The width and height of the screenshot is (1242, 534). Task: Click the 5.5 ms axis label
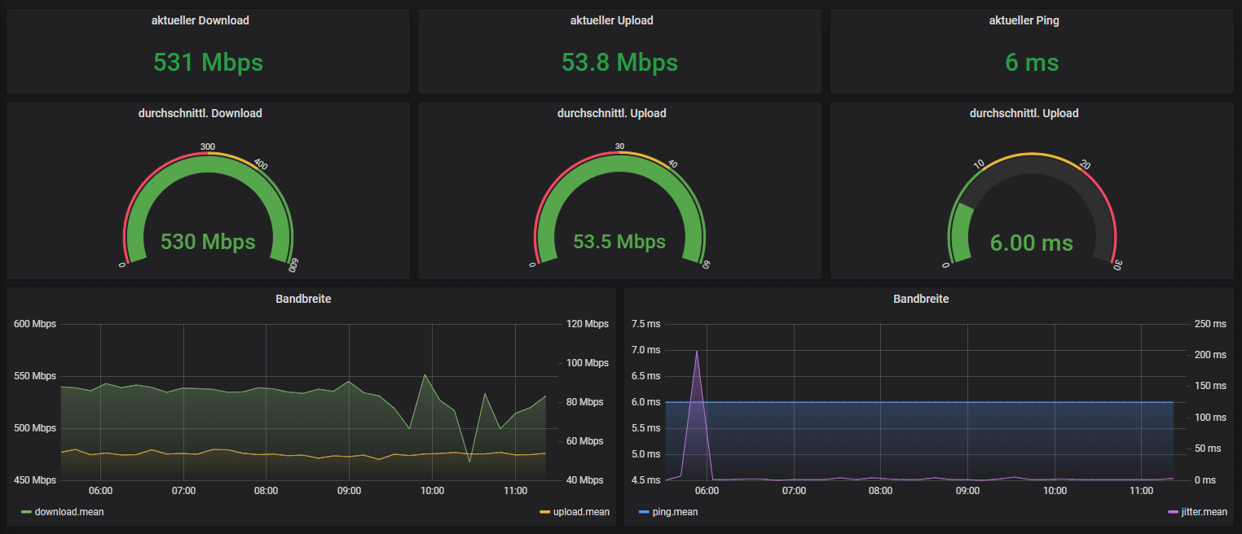coord(646,428)
